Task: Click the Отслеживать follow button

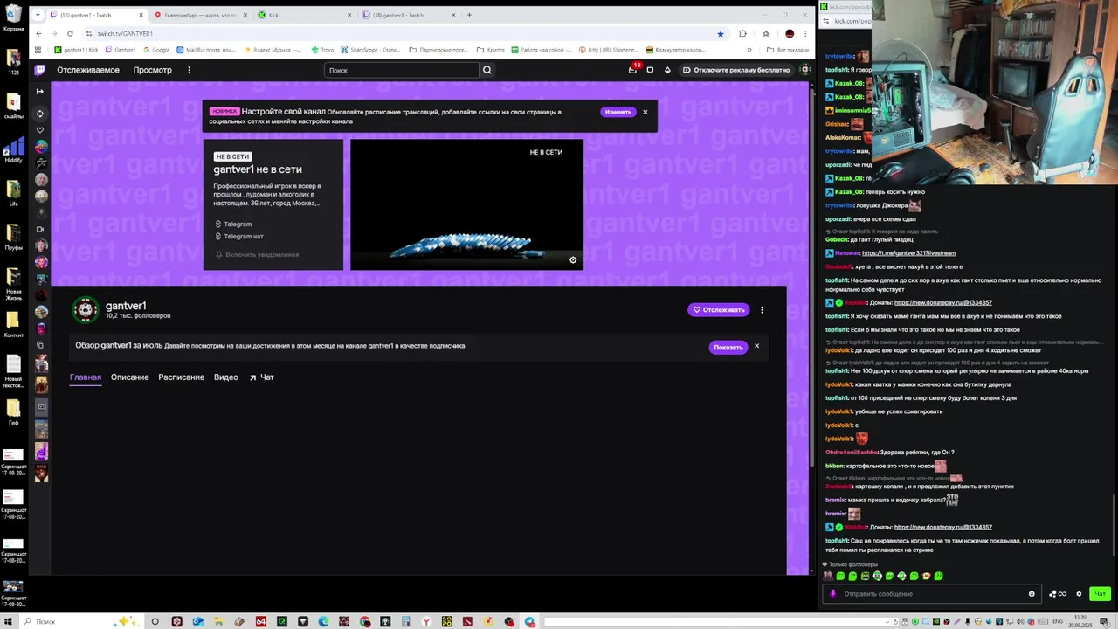Action: (718, 309)
